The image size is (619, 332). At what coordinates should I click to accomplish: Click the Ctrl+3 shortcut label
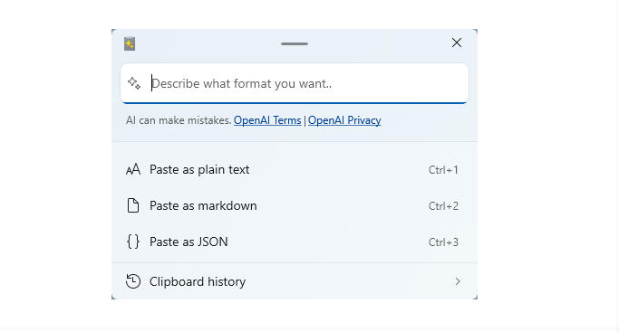click(x=443, y=242)
